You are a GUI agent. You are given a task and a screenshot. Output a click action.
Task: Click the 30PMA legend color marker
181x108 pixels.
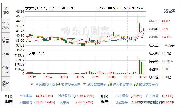point(142,8)
